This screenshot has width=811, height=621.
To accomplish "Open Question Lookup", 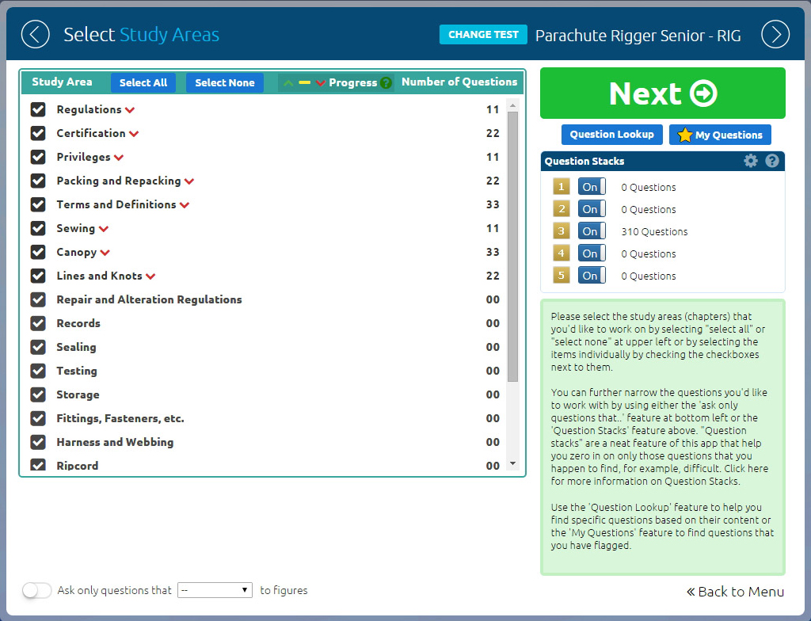I will tap(612, 135).
